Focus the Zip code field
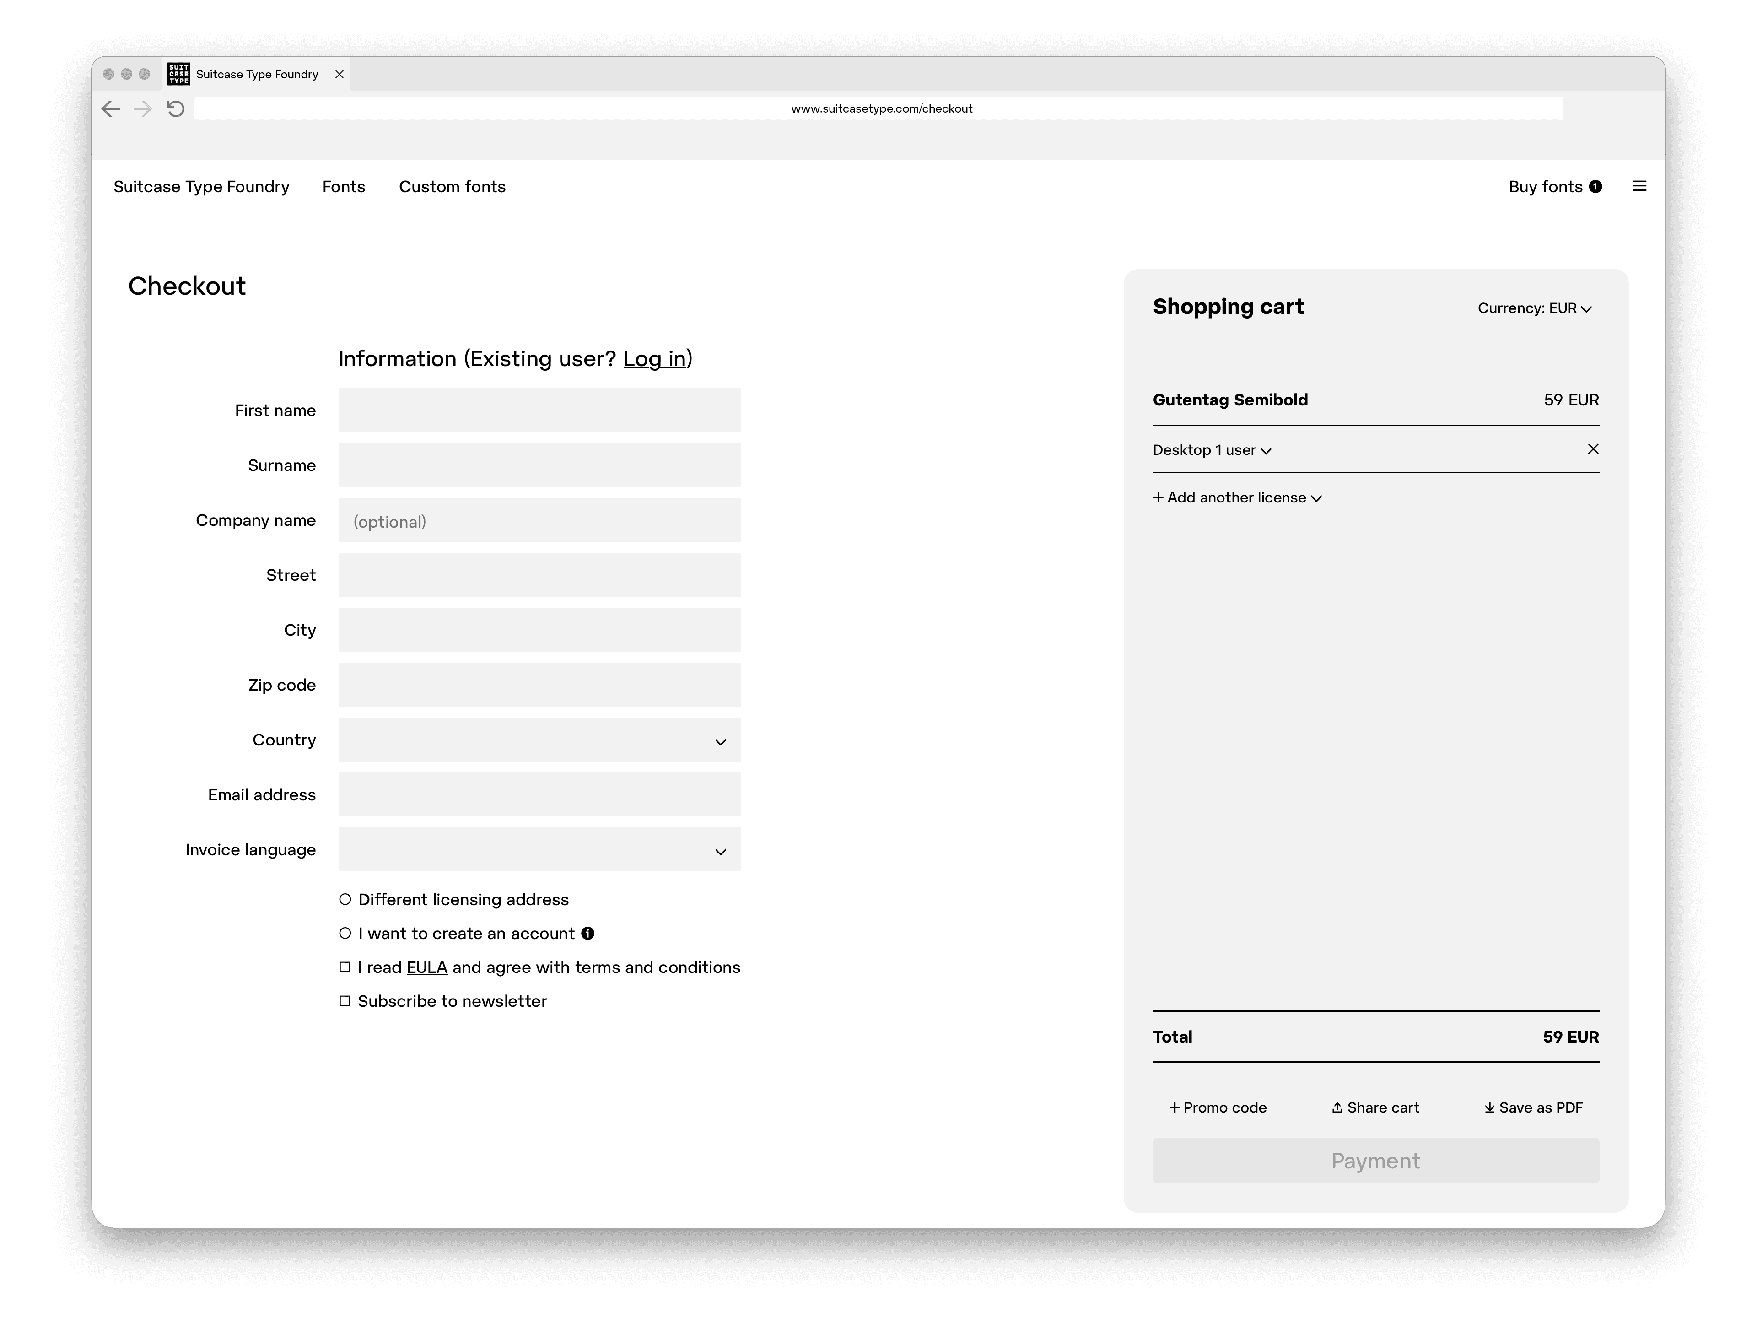 coord(539,685)
